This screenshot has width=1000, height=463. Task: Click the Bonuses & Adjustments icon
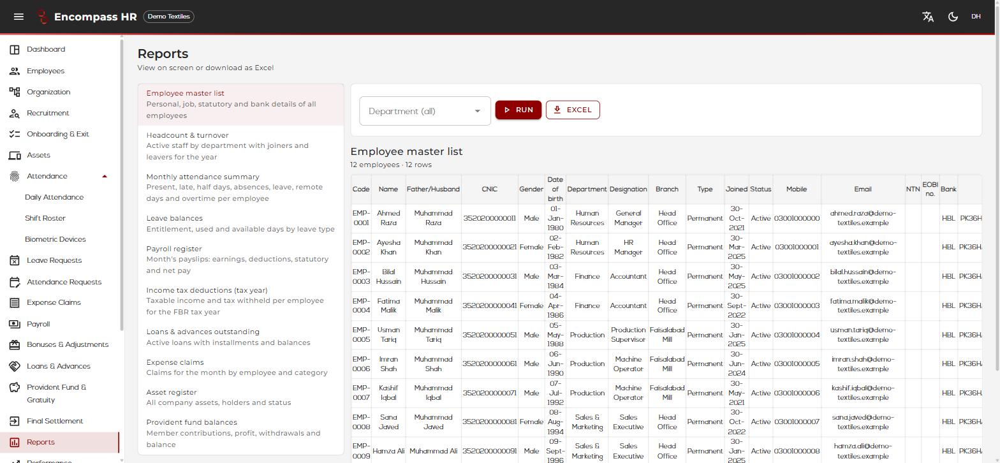coord(15,345)
